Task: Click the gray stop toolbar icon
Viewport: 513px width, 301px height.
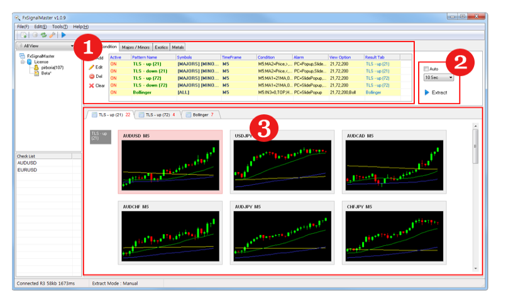Action: [35, 35]
